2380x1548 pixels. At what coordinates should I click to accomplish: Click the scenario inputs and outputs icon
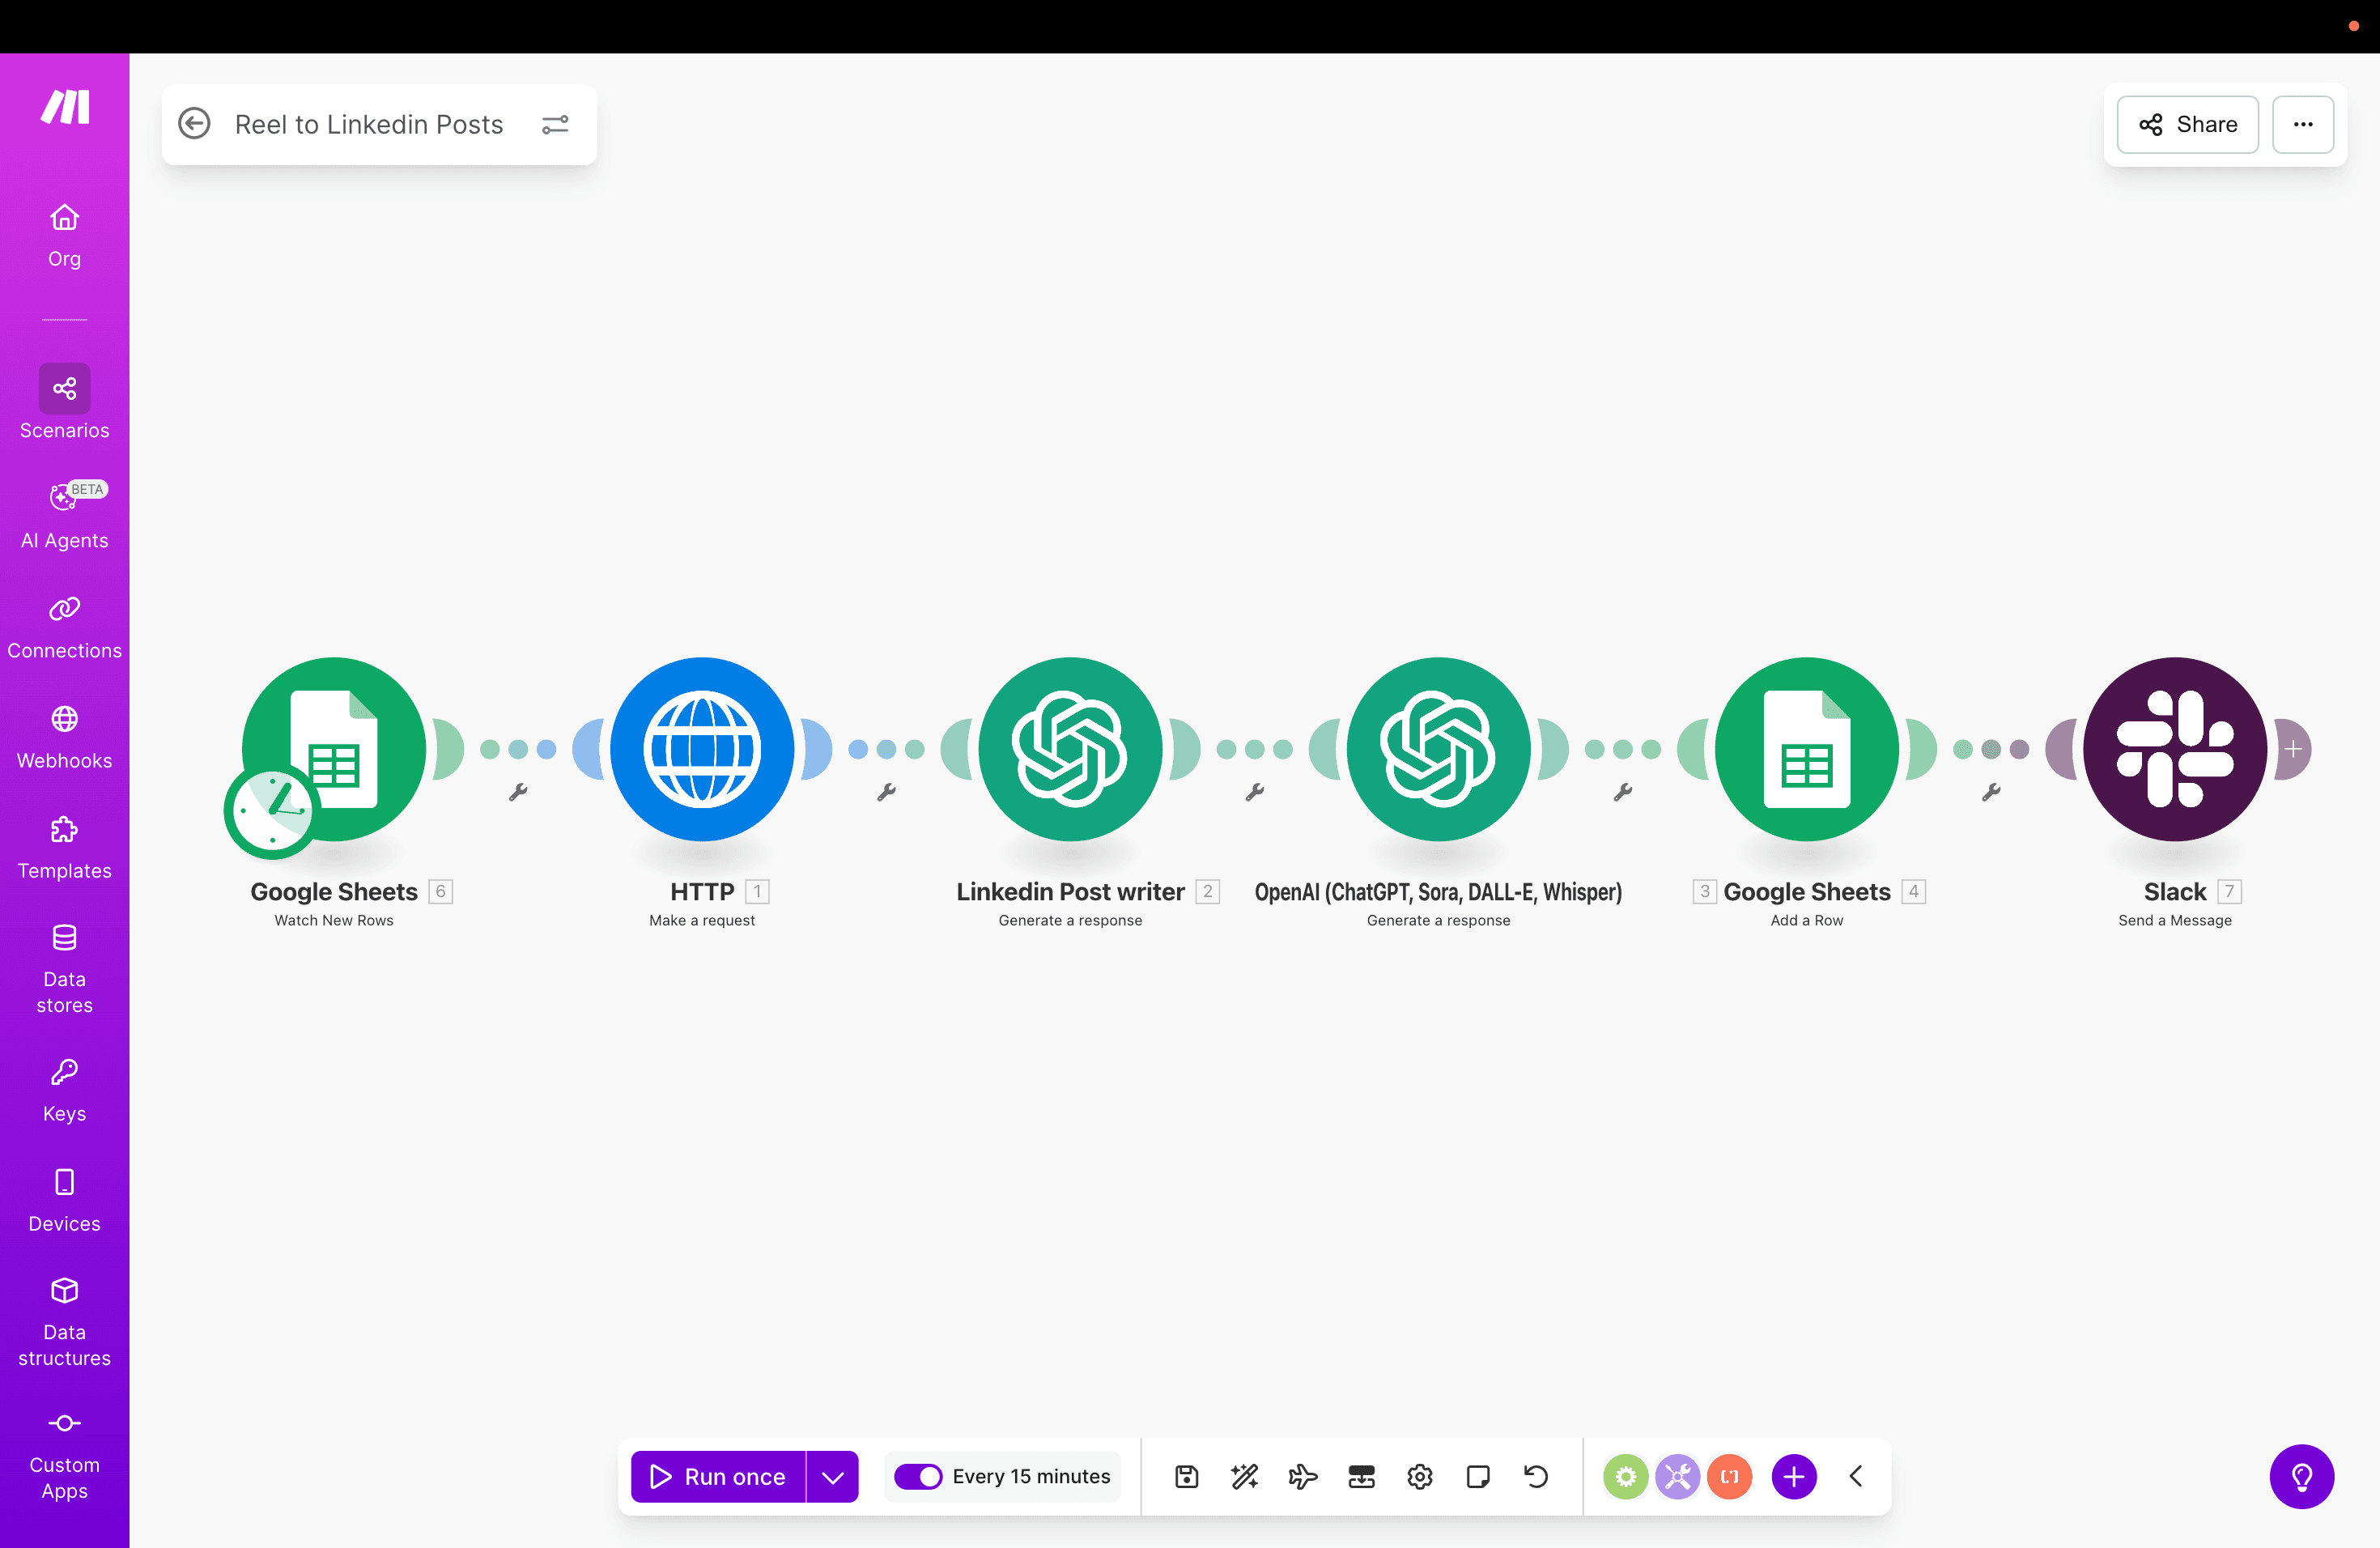(1361, 1476)
